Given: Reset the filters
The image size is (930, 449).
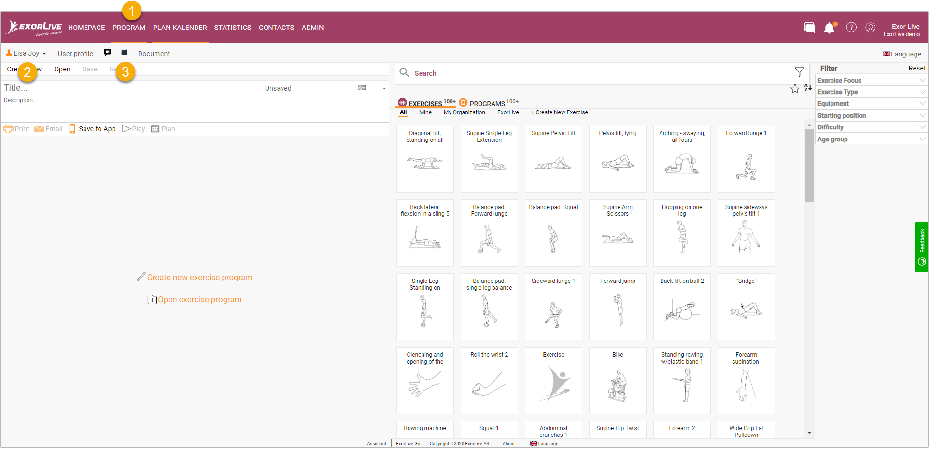Looking at the screenshot, I should click(917, 68).
